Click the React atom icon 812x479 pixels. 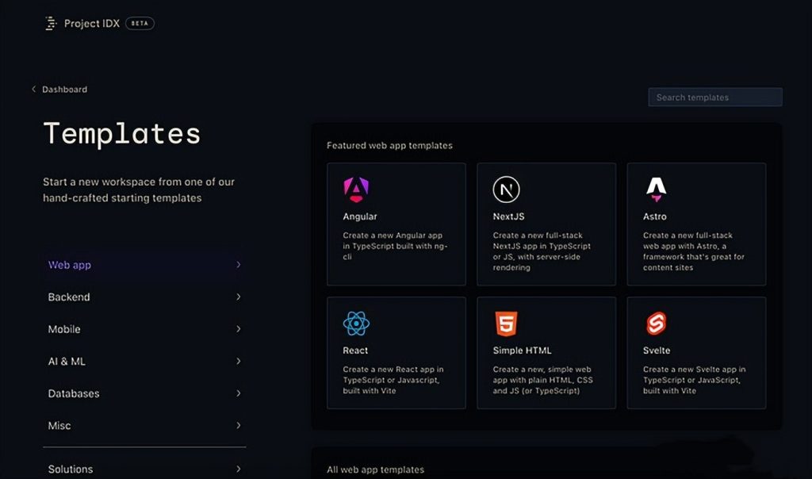click(356, 324)
